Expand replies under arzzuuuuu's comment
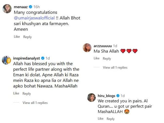 [x=115, y=68]
